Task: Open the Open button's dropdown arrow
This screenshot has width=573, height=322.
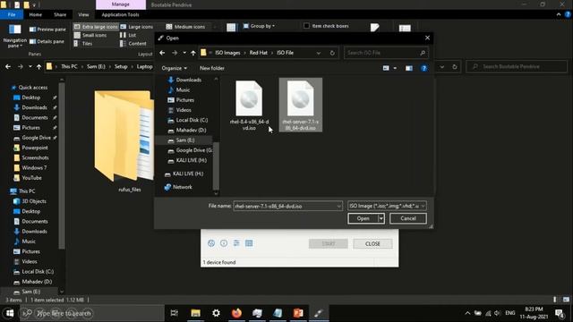Action: [x=381, y=218]
